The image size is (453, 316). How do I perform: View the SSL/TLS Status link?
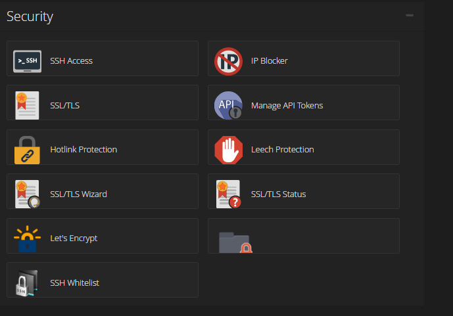coord(278,194)
